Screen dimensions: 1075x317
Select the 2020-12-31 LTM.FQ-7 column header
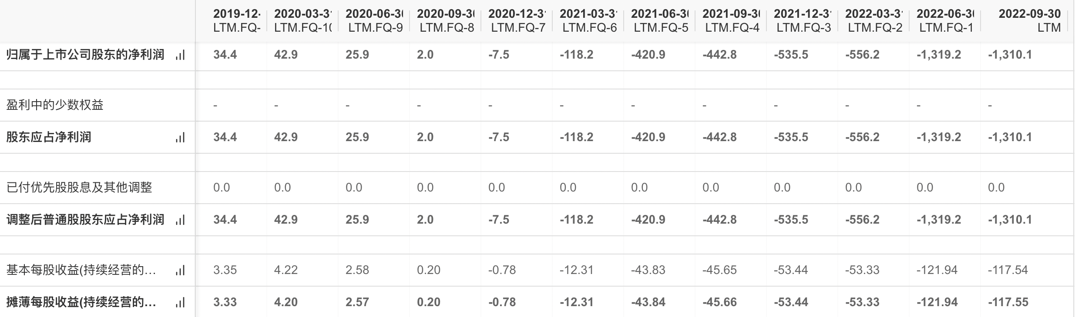click(x=517, y=20)
